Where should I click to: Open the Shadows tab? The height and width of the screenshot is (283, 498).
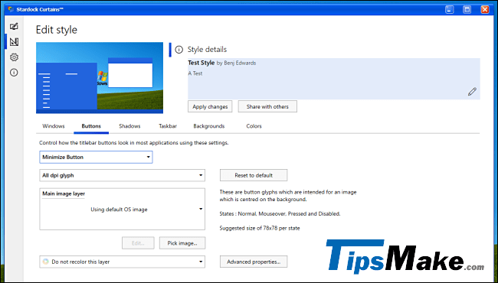[129, 126]
